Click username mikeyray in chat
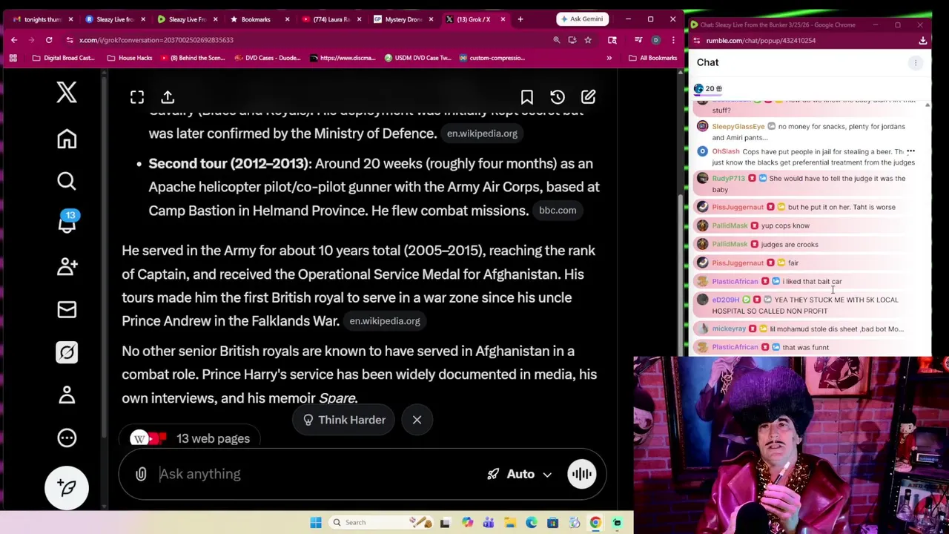The height and width of the screenshot is (534, 949). pos(729,329)
